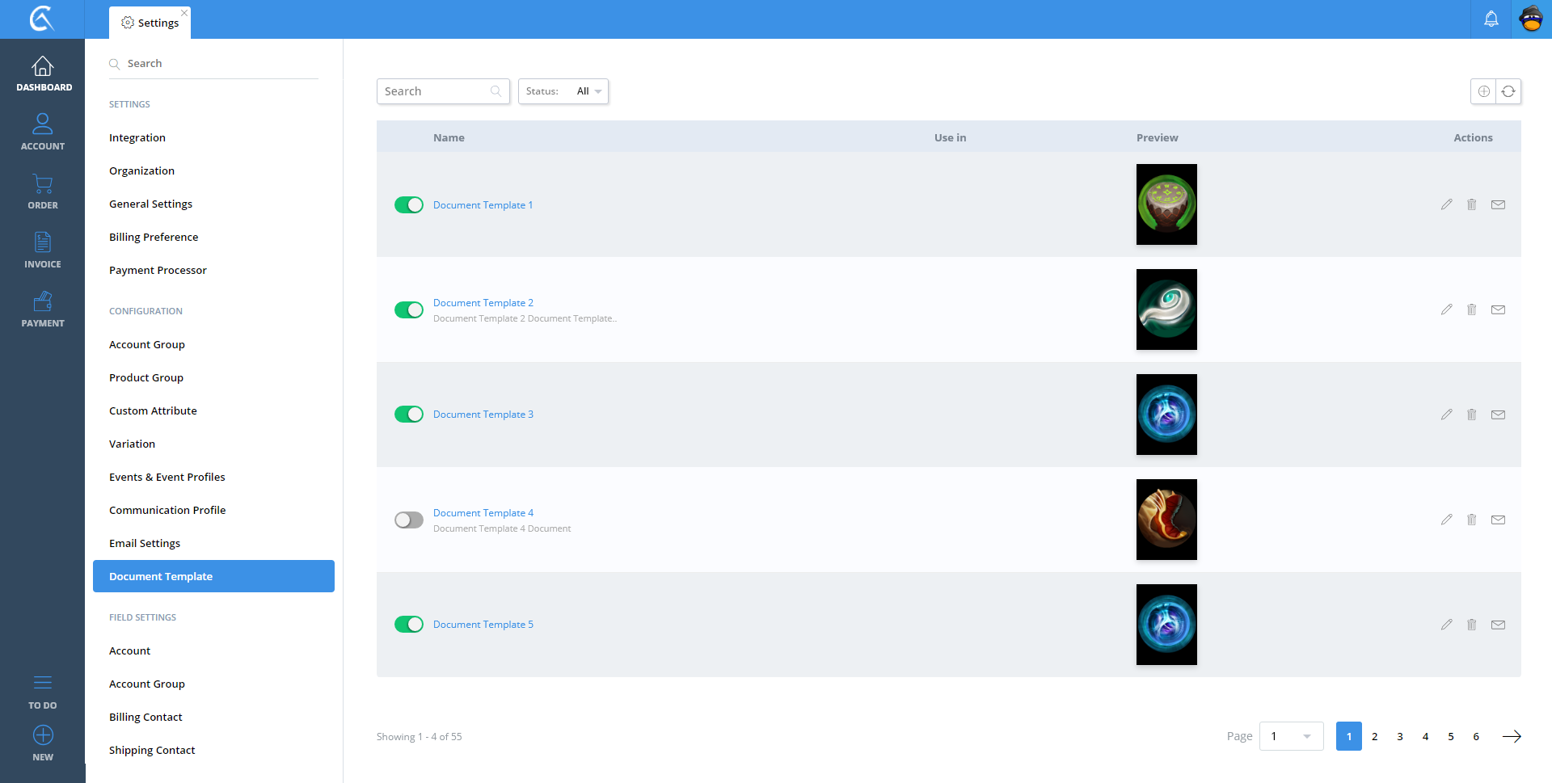
Task: Click the Document Template 4 preview thumbnail
Action: tap(1166, 520)
